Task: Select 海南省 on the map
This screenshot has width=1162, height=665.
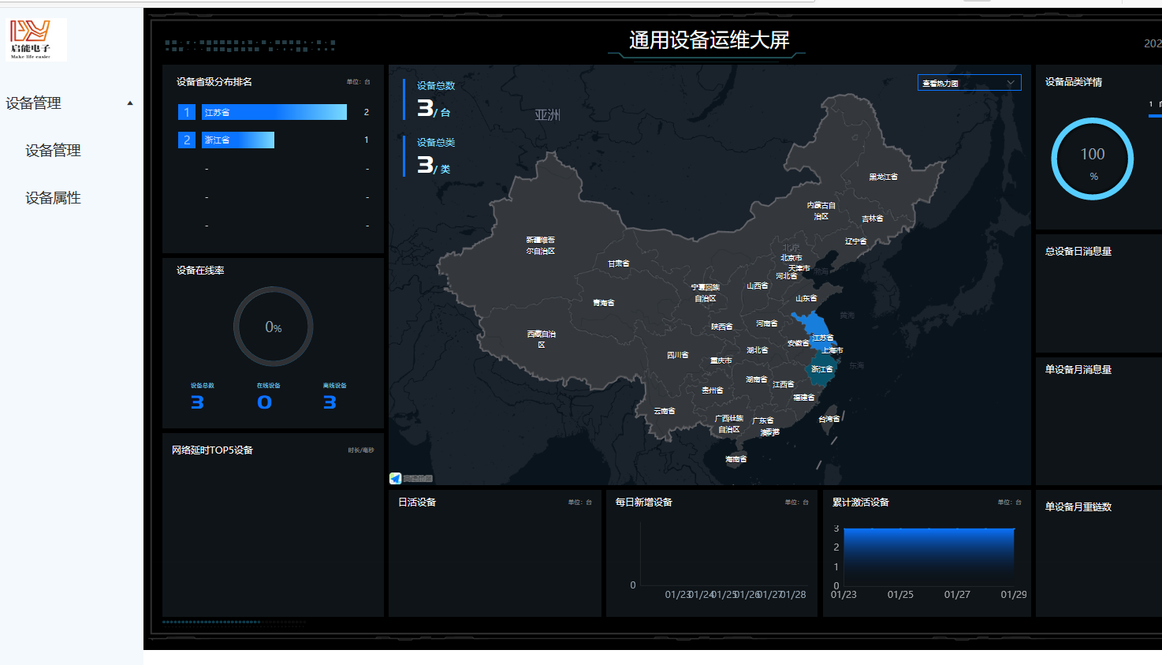Action: [x=736, y=459]
